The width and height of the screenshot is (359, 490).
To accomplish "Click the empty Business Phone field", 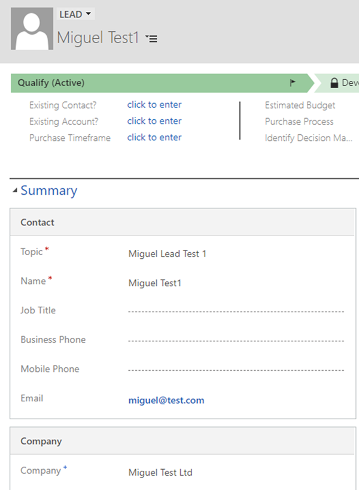I will tap(236, 341).
